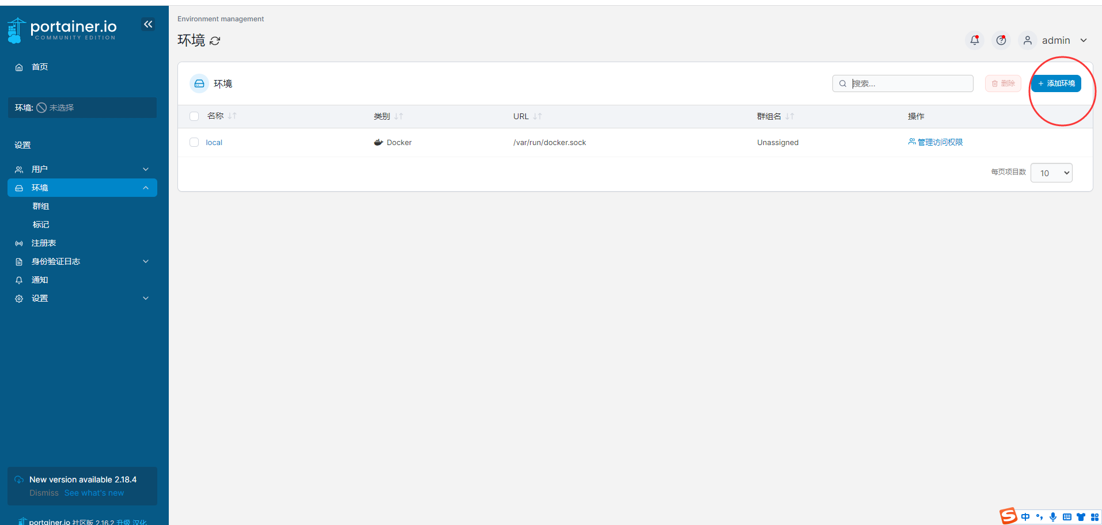Viewport: 1102px width, 525px height.
Task: Toggle the select-all checkbox in table header
Action: [194, 116]
